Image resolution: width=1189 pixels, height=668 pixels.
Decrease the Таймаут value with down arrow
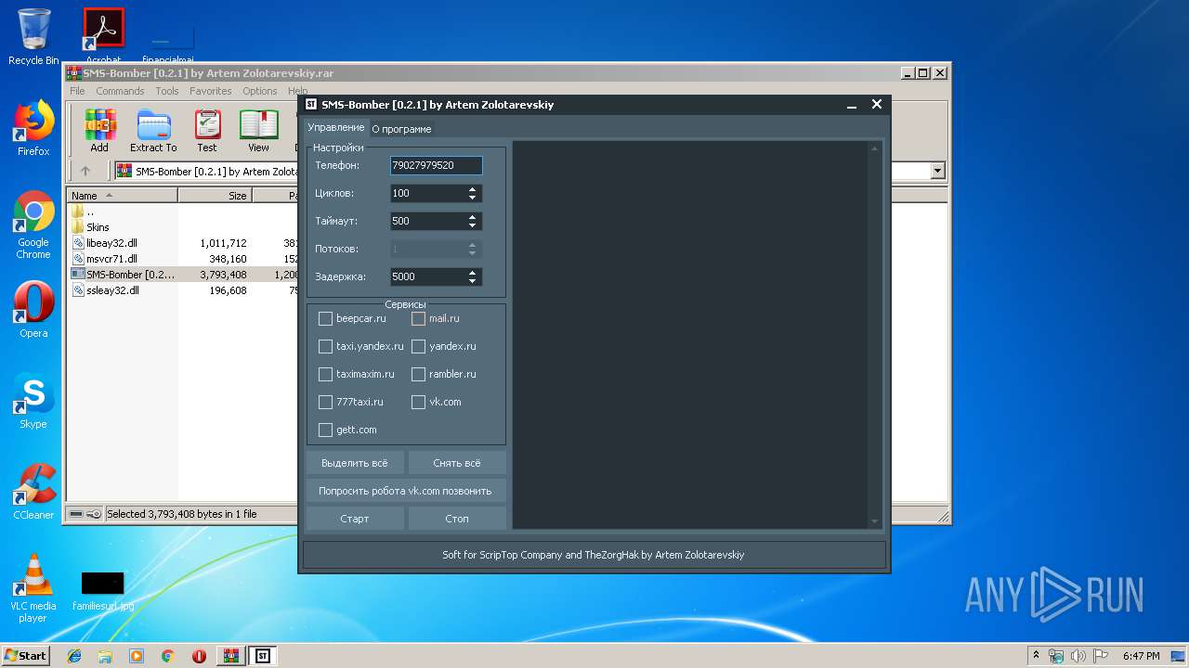click(x=473, y=225)
